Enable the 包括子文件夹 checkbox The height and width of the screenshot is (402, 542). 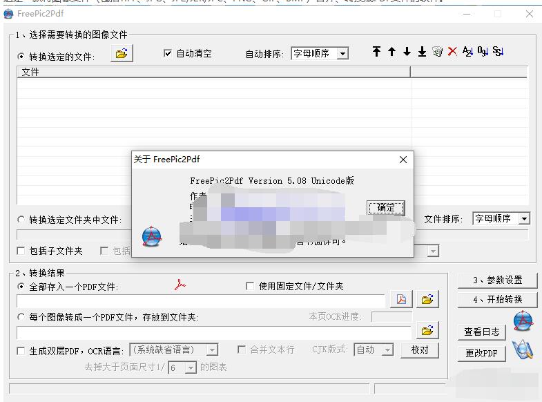pos(21,251)
